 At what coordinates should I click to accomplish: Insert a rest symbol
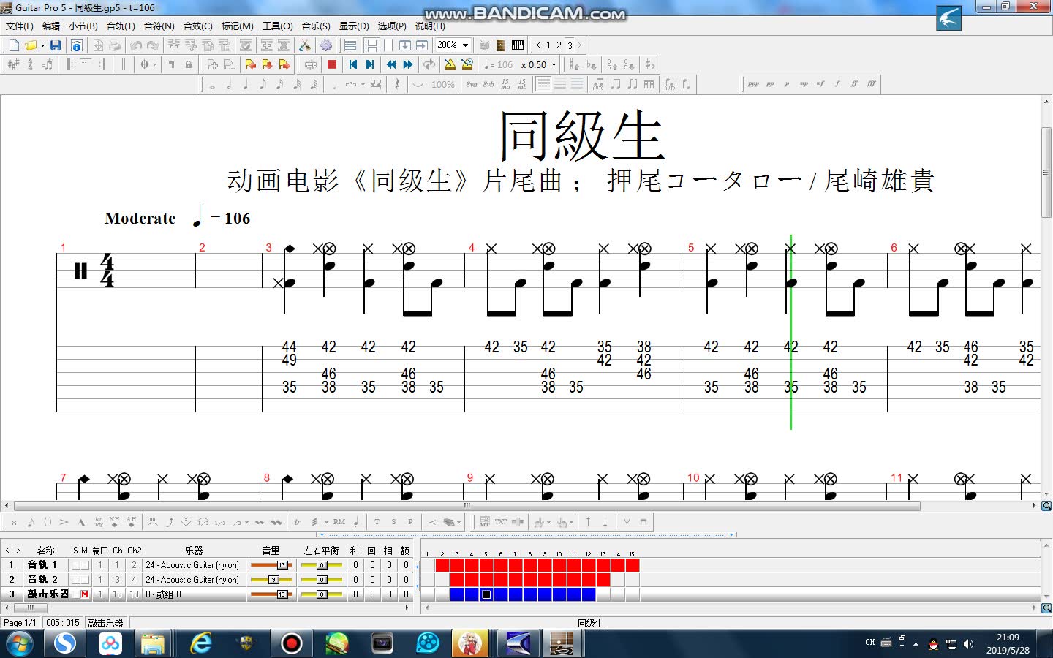click(396, 85)
